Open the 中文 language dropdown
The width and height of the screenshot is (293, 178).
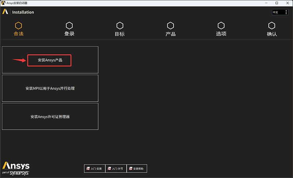click(x=280, y=12)
